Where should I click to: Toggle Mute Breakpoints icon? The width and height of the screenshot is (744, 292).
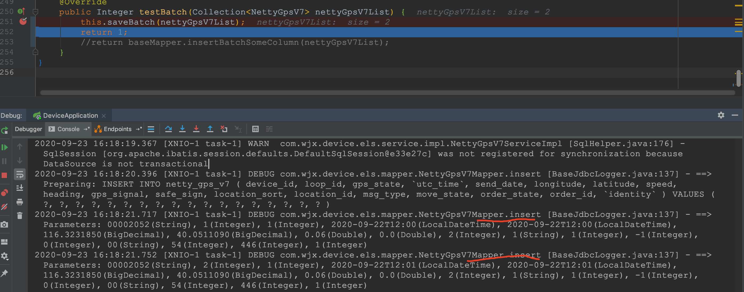tap(4, 207)
